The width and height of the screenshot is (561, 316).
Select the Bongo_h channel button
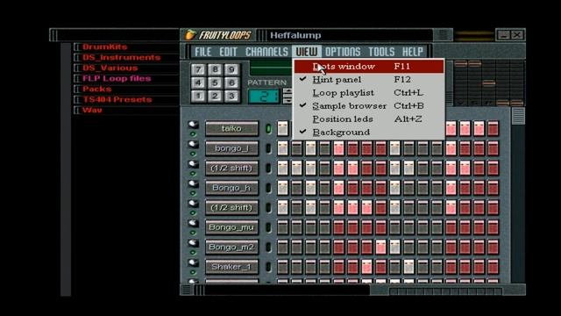pyautogui.click(x=231, y=187)
